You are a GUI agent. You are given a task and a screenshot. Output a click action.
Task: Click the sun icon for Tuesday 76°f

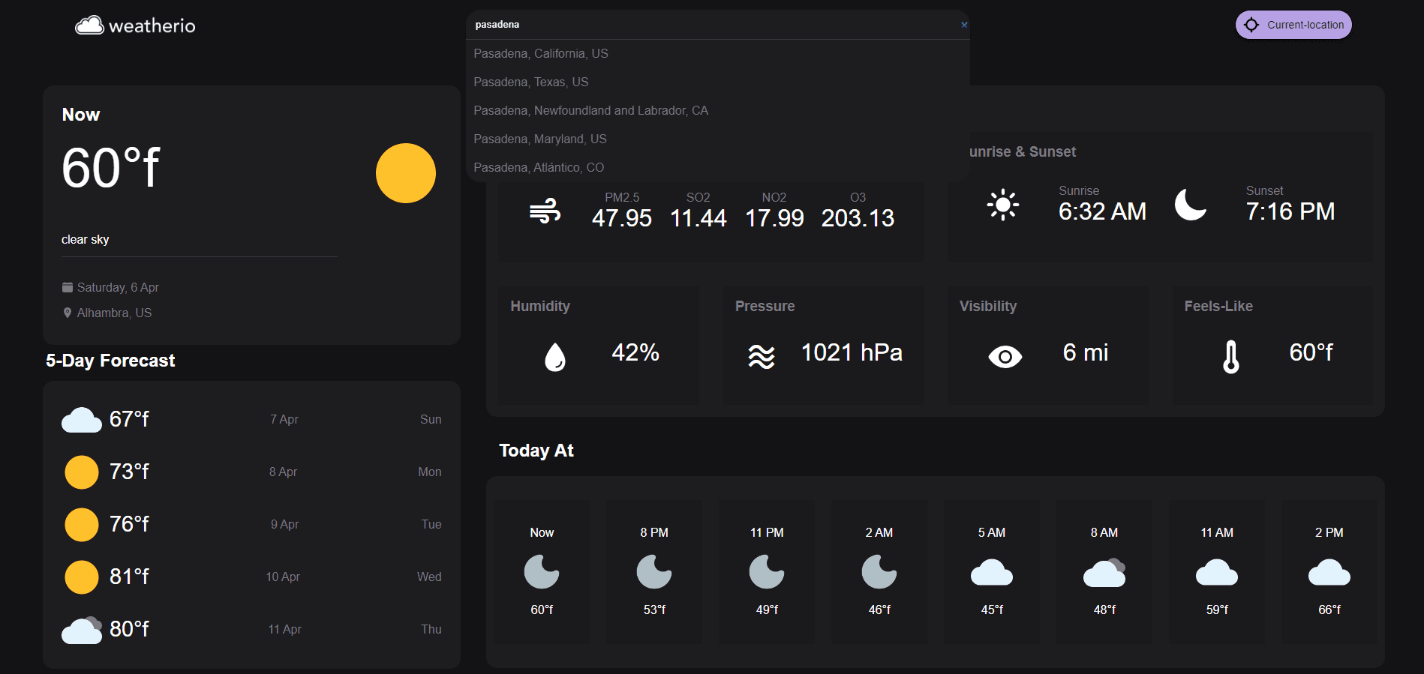click(x=82, y=525)
